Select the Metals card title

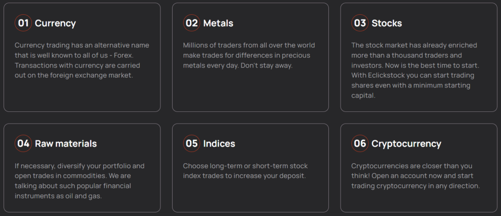coord(218,23)
